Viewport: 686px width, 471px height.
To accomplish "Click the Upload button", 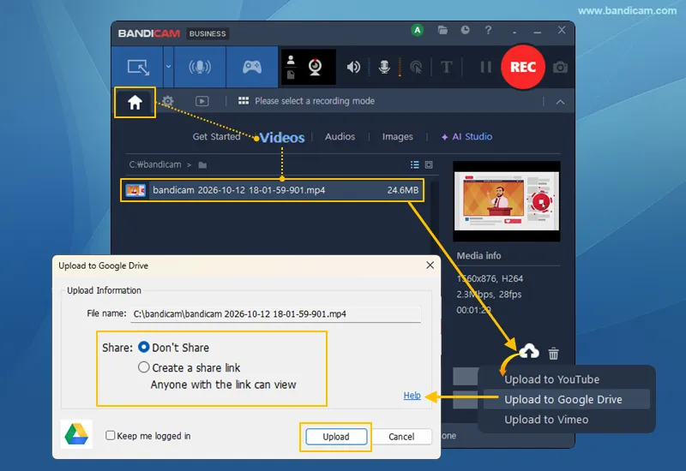I will coord(336,437).
